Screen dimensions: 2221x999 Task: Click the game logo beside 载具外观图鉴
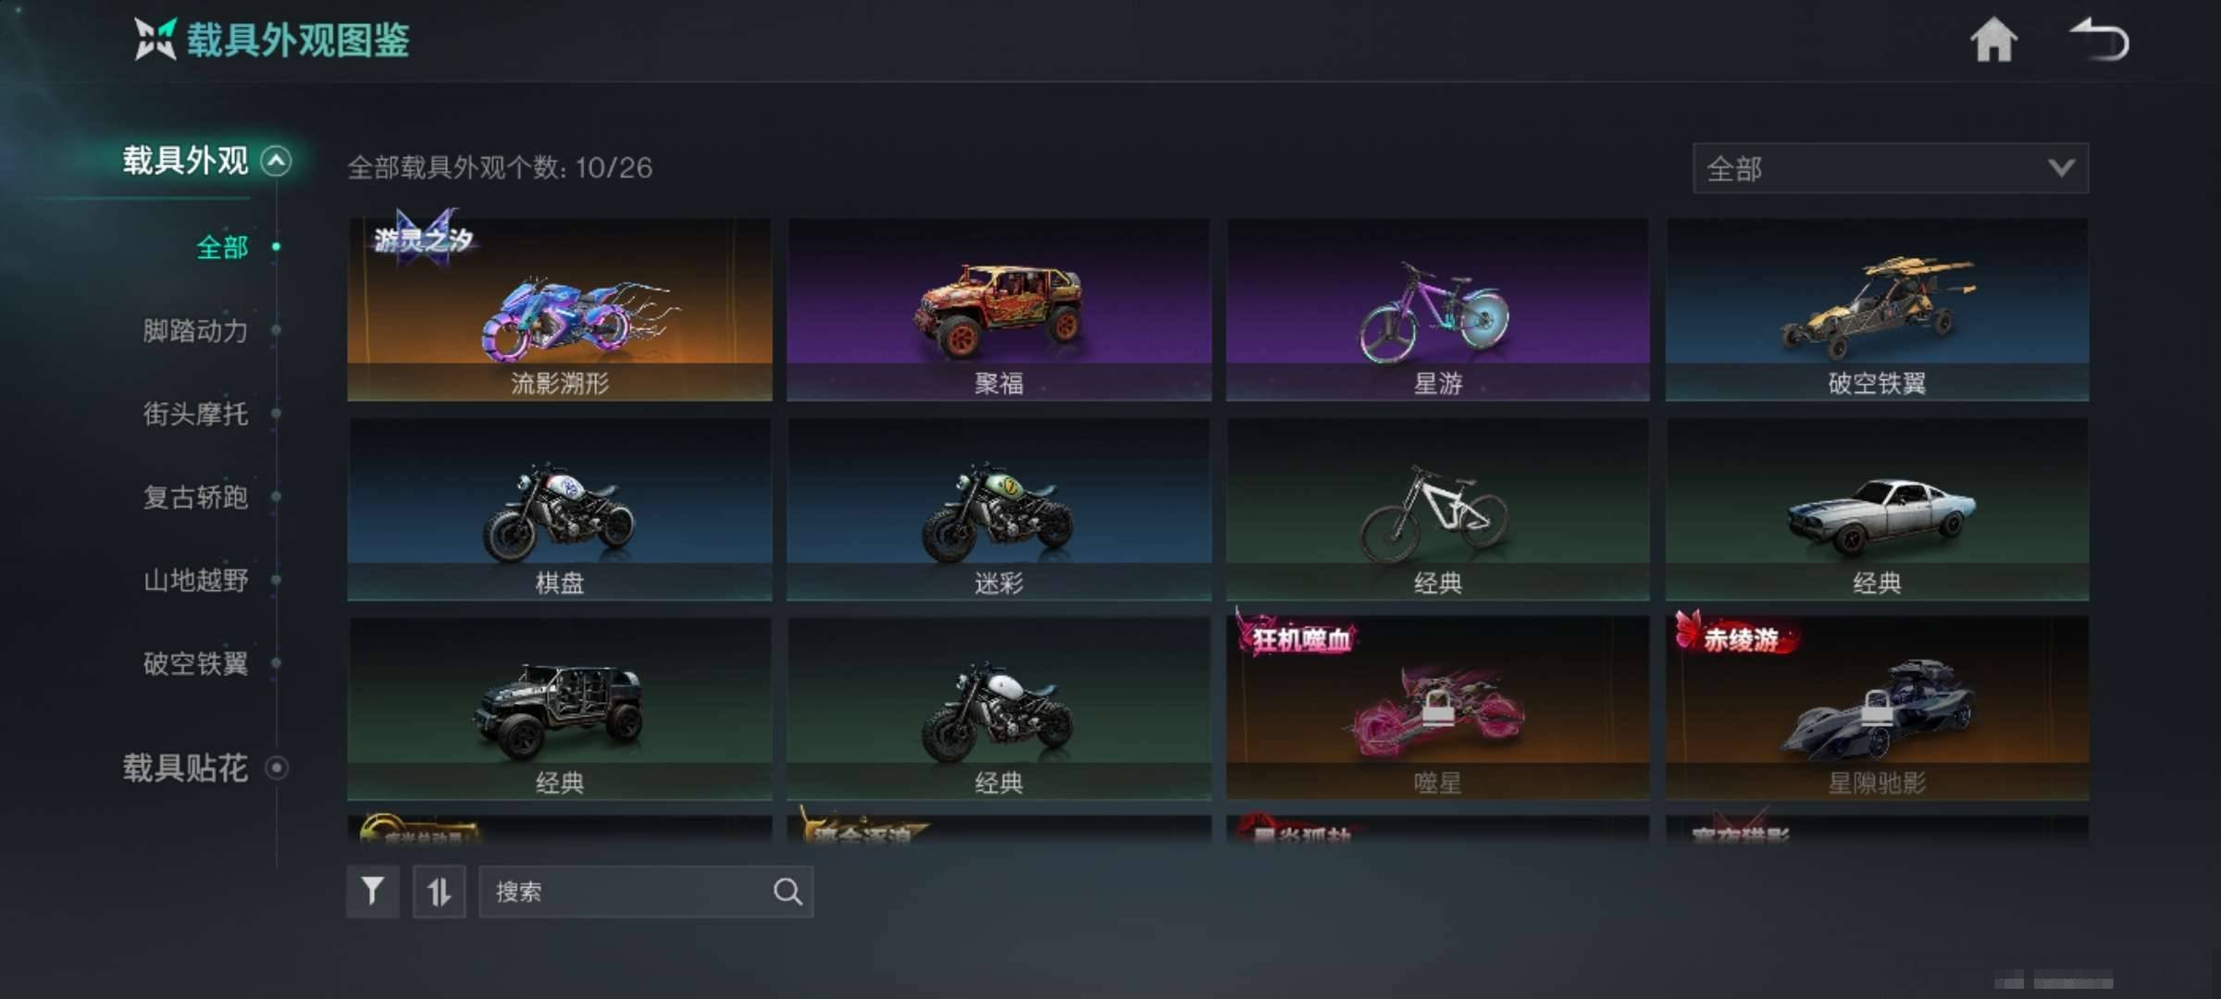click(155, 40)
